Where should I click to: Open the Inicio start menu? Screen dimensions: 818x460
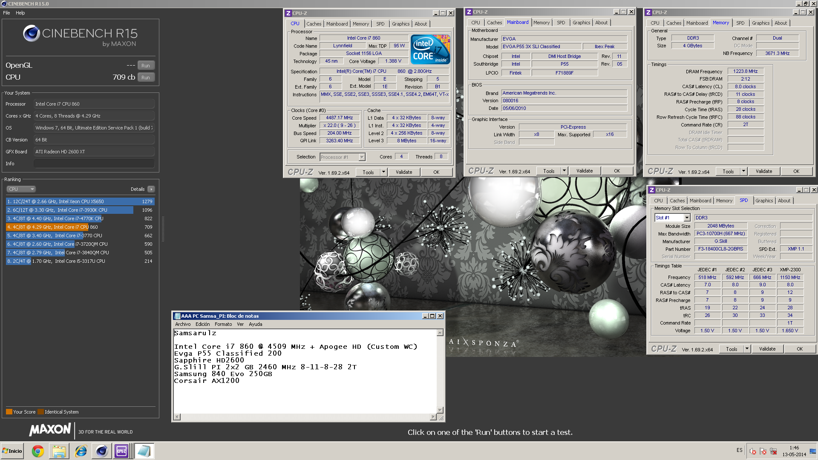click(x=12, y=451)
